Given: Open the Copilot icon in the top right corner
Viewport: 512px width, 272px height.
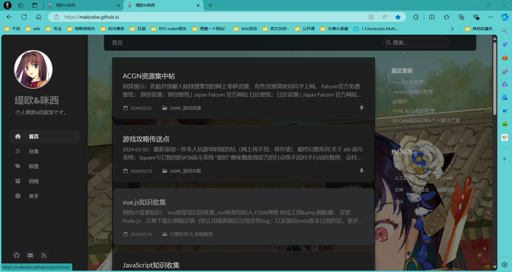Looking at the screenshot, I should tap(505, 17).
